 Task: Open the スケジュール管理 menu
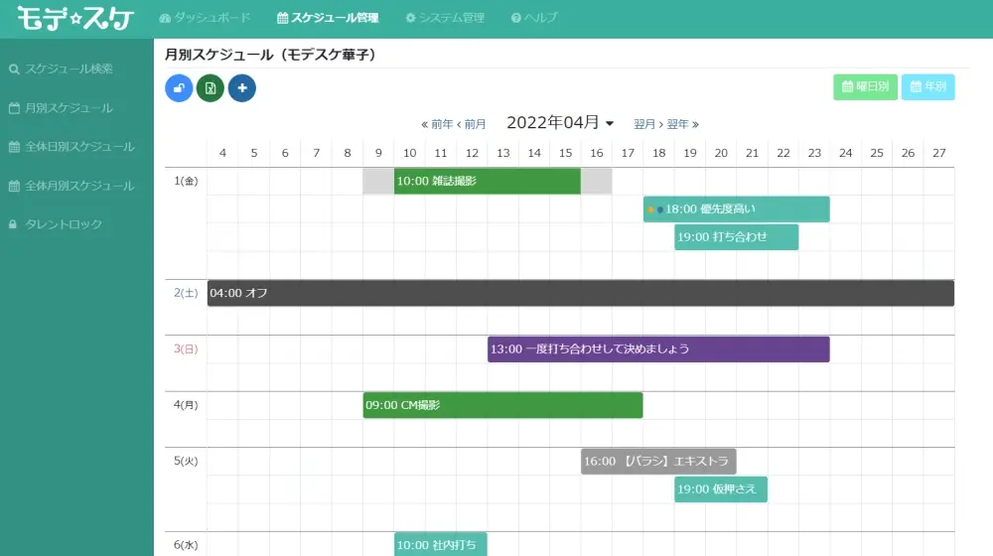(328, 18)
